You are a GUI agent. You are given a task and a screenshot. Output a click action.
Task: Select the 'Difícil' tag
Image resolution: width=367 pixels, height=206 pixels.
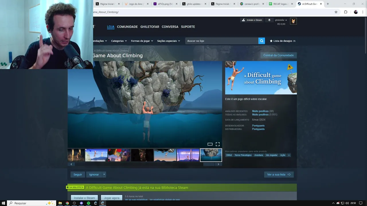click(x=229, y=155)
